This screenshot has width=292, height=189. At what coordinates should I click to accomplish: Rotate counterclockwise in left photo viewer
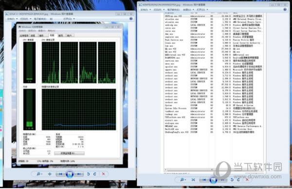(88, 174)
